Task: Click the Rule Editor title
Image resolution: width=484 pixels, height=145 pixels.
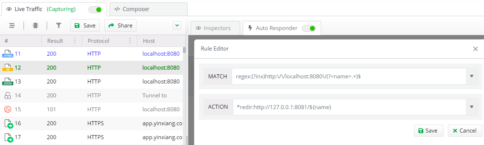Action: pos(215,49)
